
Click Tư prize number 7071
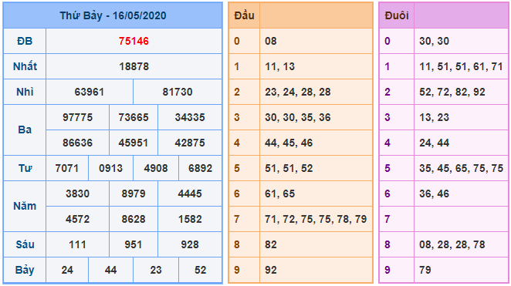point(67,168)
